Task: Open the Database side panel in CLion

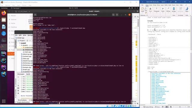Action: [x=138, y=23]
